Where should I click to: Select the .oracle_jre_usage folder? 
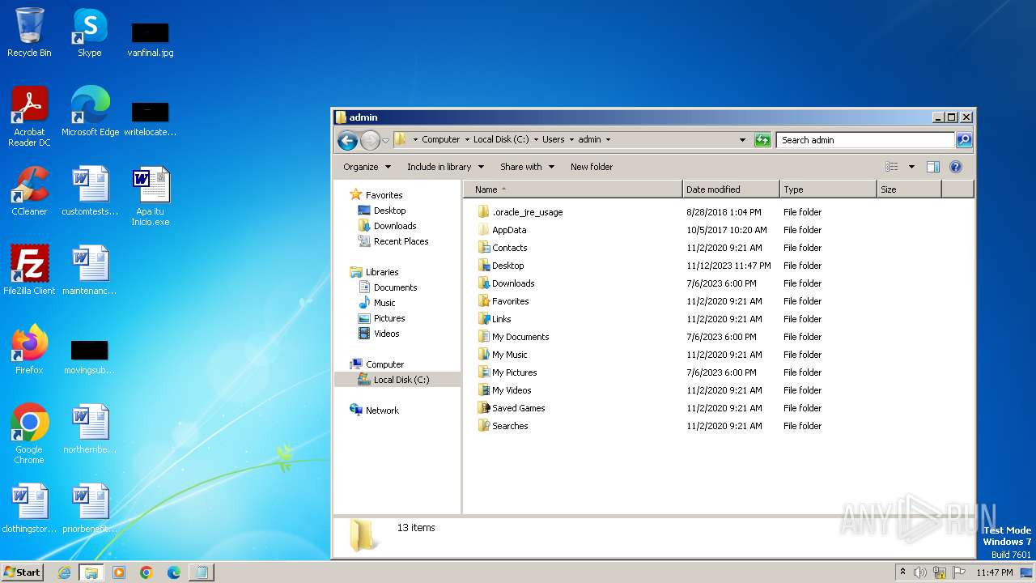coord(520,212)
